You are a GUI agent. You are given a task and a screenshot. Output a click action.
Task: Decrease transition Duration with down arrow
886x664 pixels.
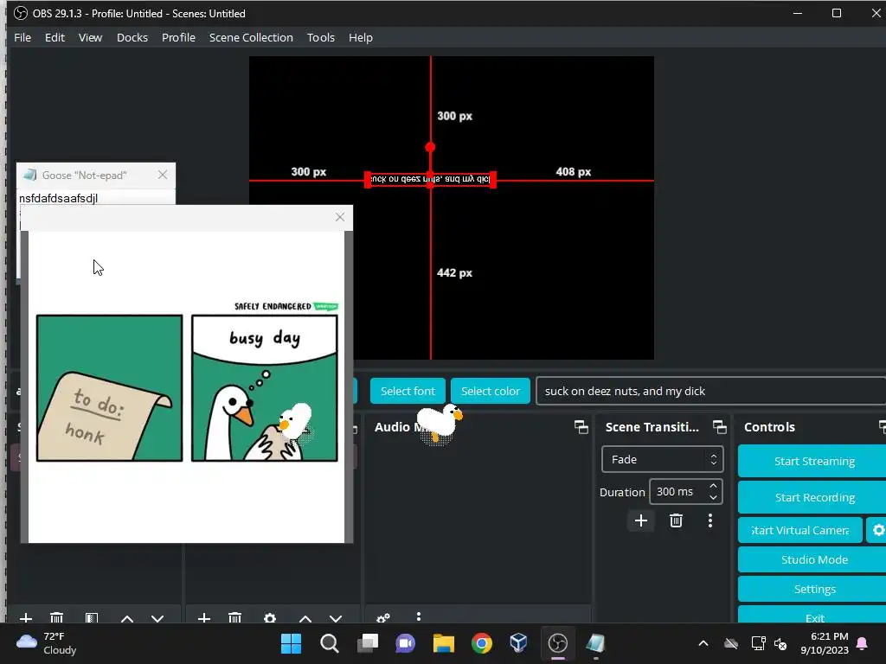(x=713, y=497)
